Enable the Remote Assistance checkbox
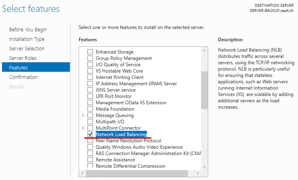The width and height of the screenshot is (298, 180). pos(90,160)
